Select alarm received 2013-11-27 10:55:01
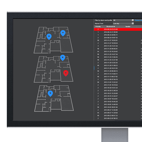 [118, 40]
